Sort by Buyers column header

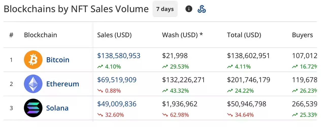coord(302,35)
